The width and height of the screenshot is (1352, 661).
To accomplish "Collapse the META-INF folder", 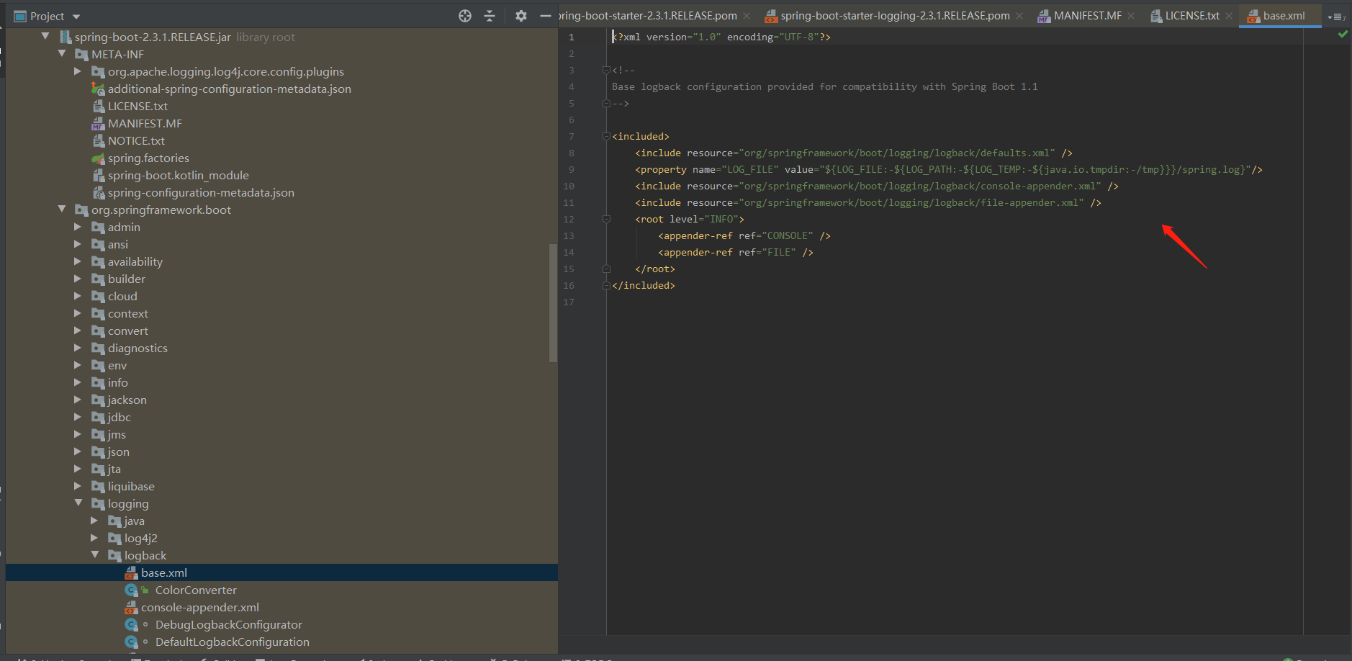I will pyautogui.click(x=62, y=53).
